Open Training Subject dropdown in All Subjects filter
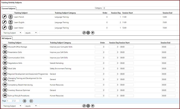This screenshot has width=180, height=109. point(12,106)
